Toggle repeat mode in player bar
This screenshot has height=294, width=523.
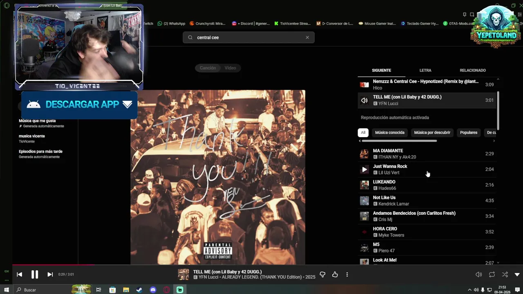(x=492, y=274)
